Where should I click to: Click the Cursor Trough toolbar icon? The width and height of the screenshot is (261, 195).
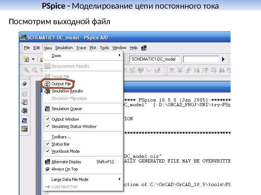point(180,70)
